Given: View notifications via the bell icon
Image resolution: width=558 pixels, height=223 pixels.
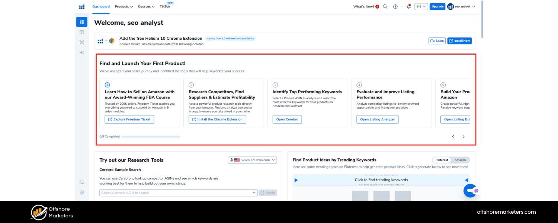Looking at the screenshot, I should tap(408, 6).
